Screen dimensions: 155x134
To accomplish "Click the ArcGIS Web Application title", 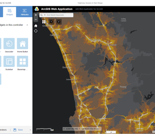I will pyautogui.click(x=57, y=9).
